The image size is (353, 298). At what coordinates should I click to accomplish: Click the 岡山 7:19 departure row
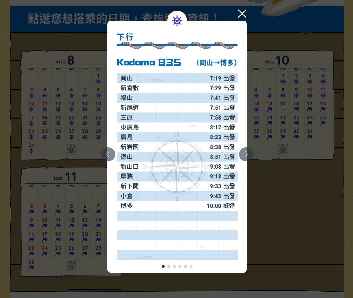(x=177, y=78)
